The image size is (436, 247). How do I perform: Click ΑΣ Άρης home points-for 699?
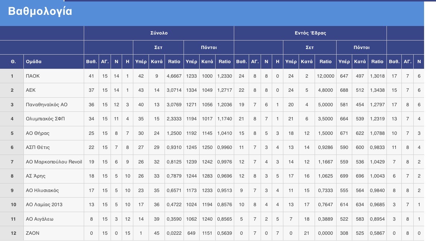[344, 176]
